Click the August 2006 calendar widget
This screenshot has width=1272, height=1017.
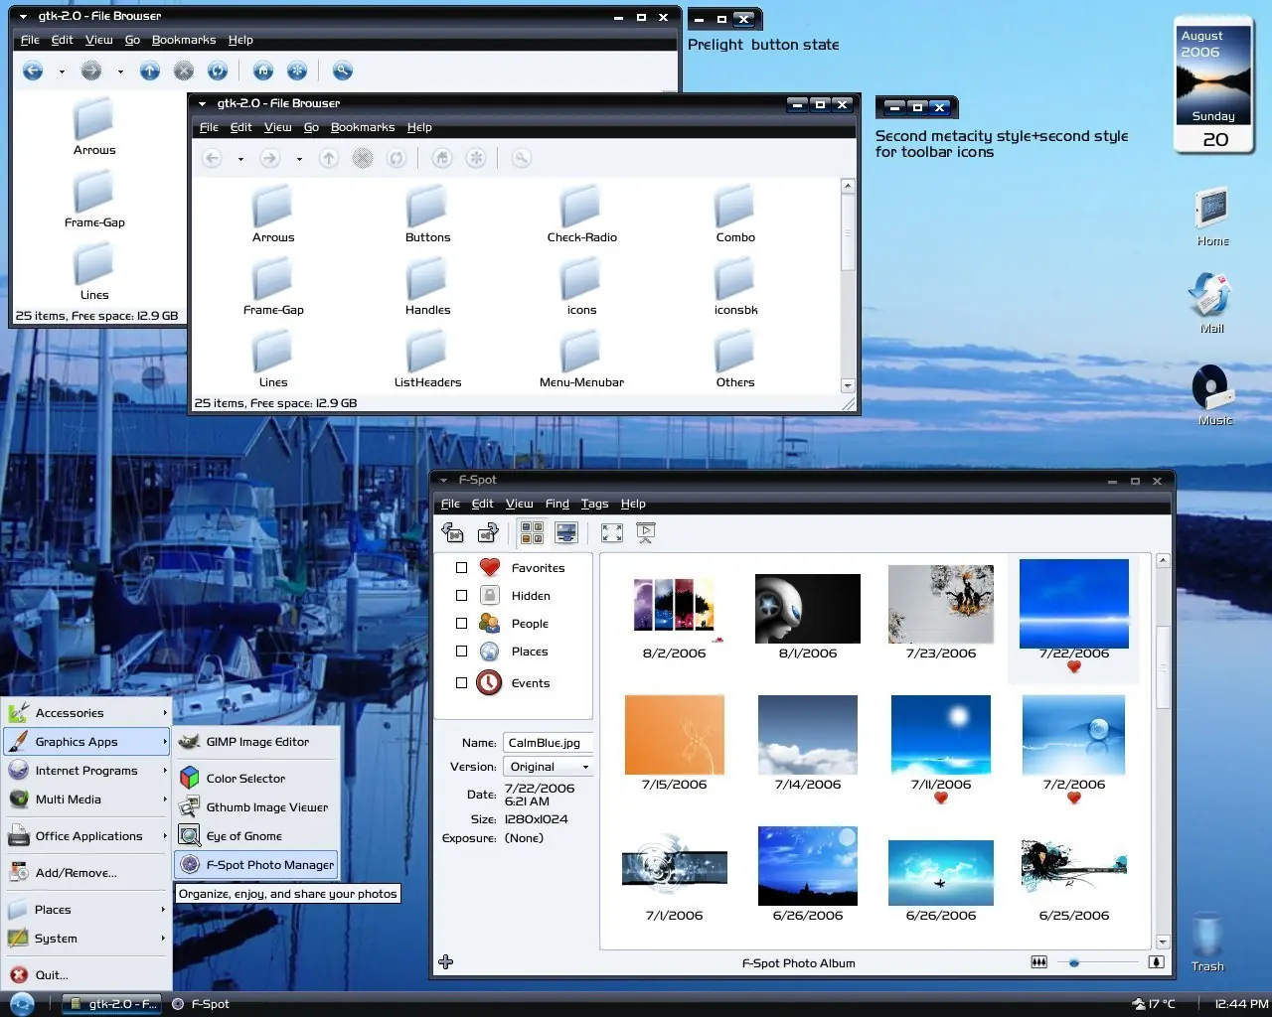click(1214, 85)
